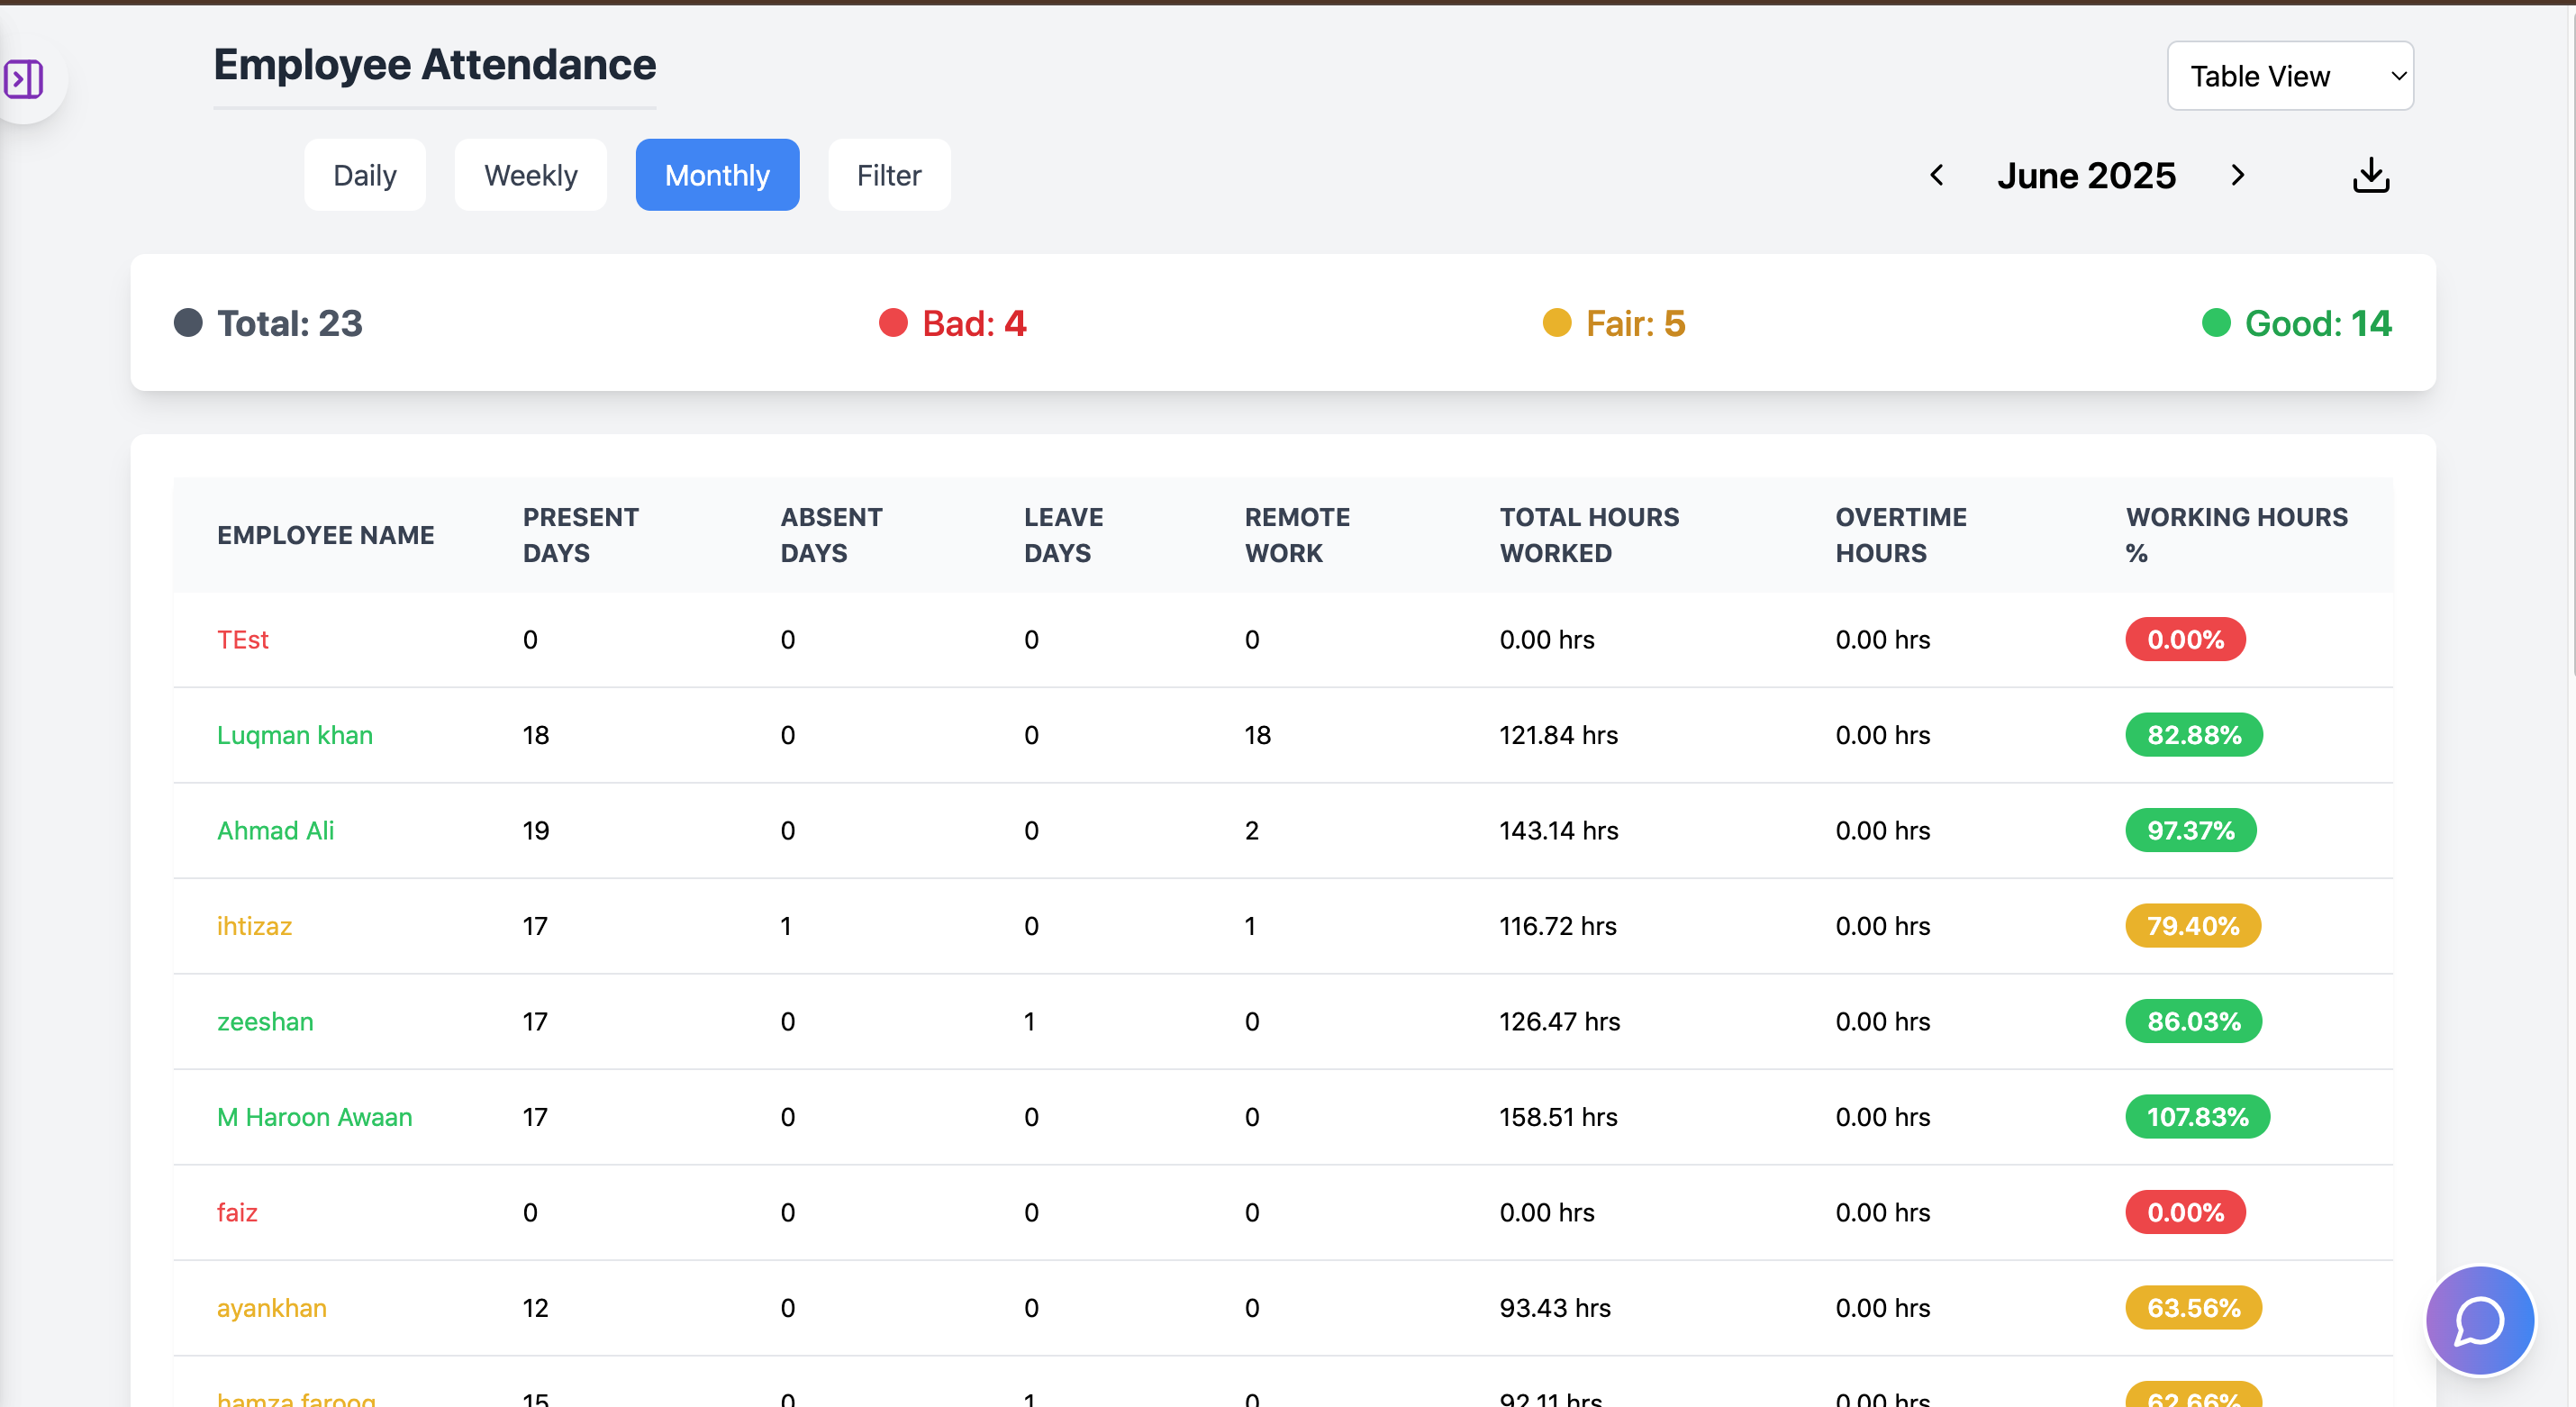Click 126.47 hrs total hours cell
This screenshot has width=2576, height=1407.
pyautogui.click(x=1559, y=1022)
